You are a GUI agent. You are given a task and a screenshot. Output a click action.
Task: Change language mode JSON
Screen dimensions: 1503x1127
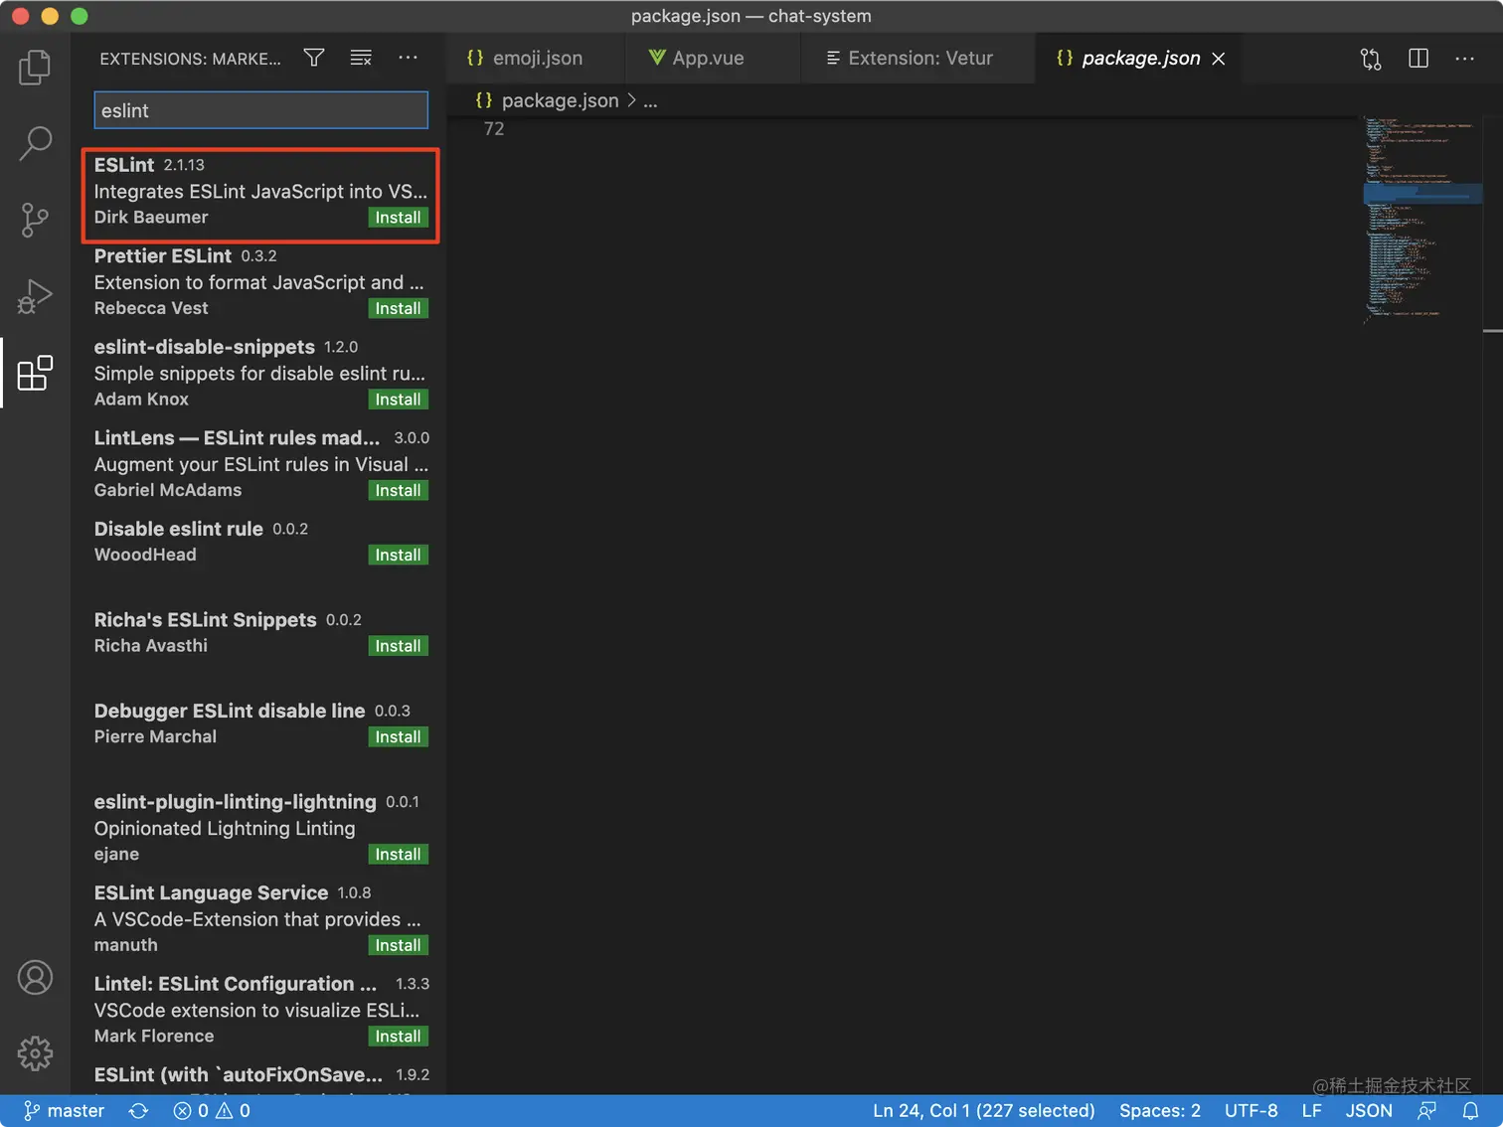click(x=1368, y=1111)
